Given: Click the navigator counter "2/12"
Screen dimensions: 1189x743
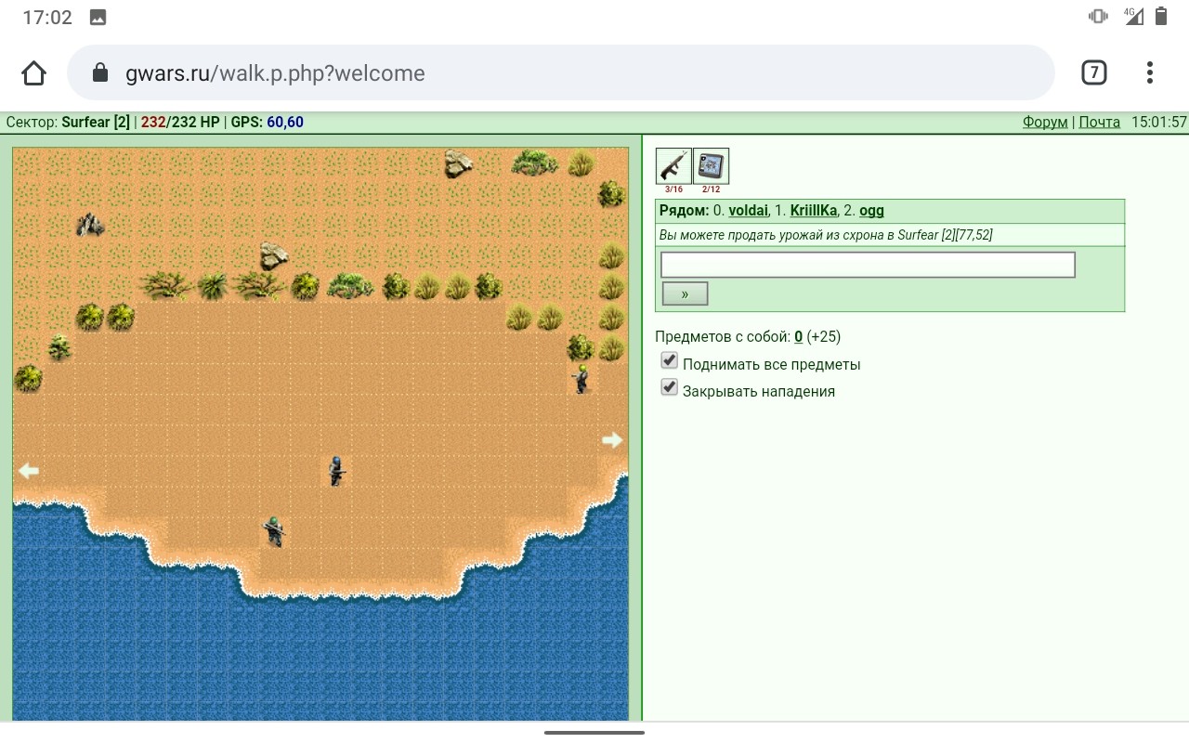Looking at the screenshot, I should click(x=712, y=189).
